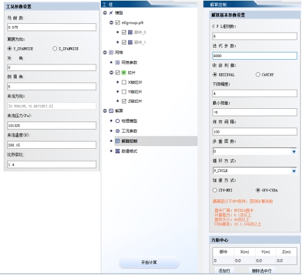Click the 迭代步数 input field
The height and width of the screenshot is (275, 302).
(255, 56)
